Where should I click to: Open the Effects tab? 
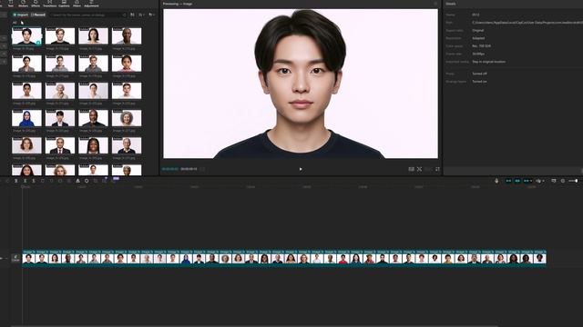pyautogui.click(x=36, y=4)
